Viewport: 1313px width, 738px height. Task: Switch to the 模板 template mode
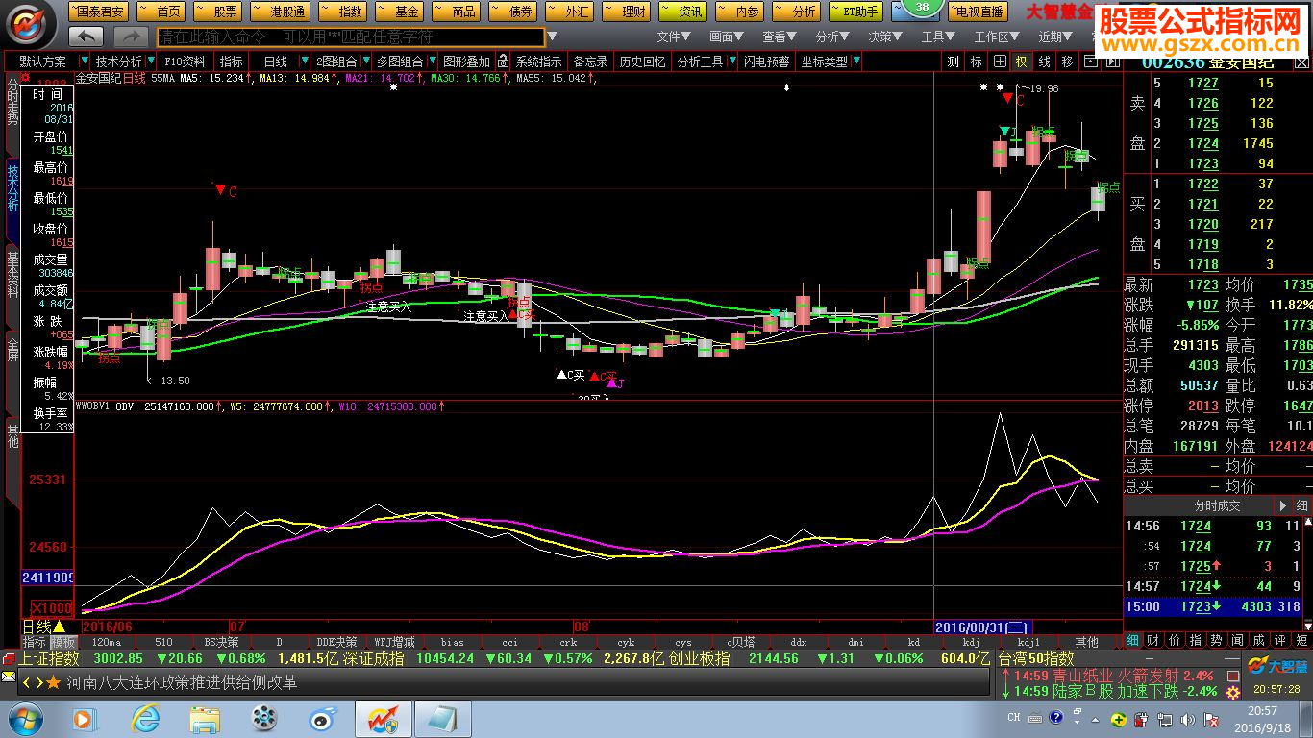(x=63, y=642)
